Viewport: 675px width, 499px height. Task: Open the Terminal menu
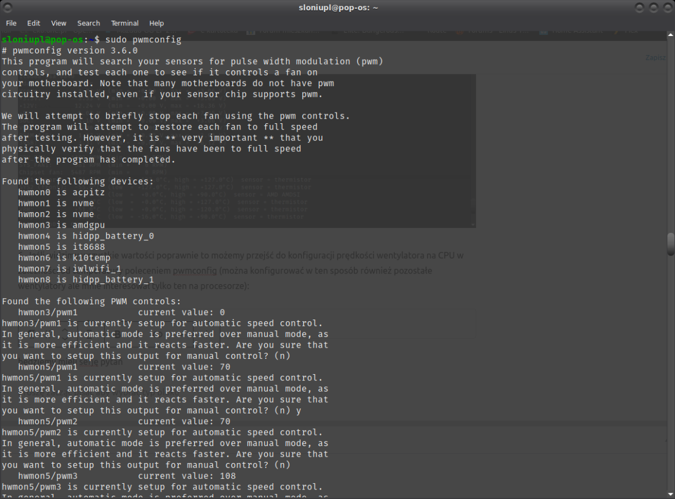[x=124, y=23]
